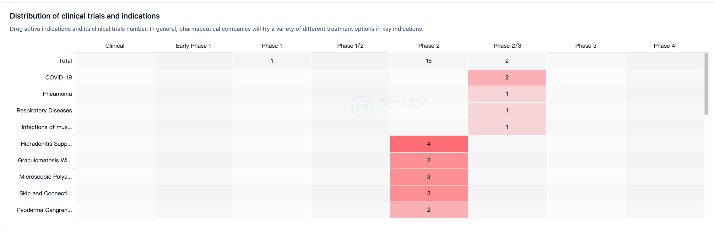Click Granulomatosis Wi... Phase 2 cell showing 3

(429, 160)
